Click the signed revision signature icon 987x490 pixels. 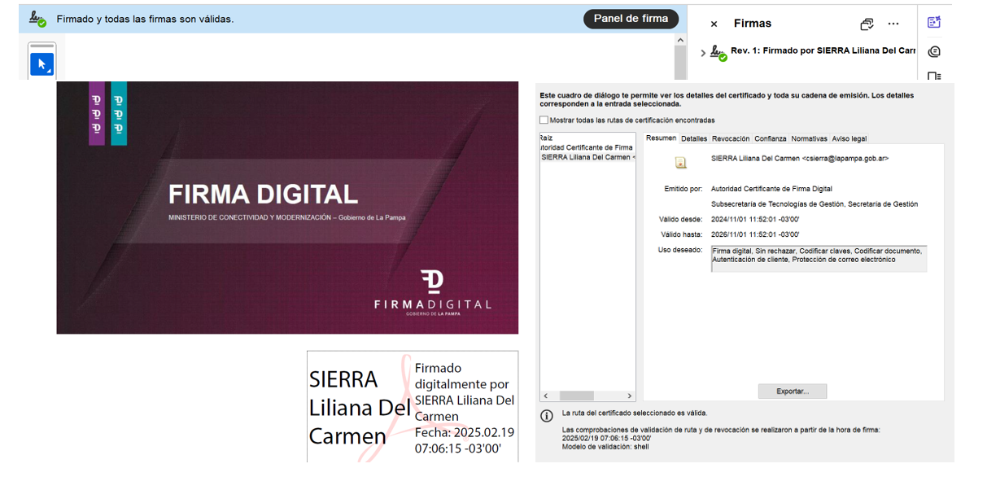[x=718, y=51]
